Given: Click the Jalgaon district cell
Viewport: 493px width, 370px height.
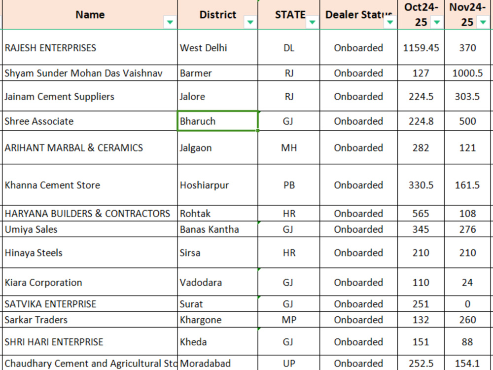Looking at the screenshot, I should (217, 148).
